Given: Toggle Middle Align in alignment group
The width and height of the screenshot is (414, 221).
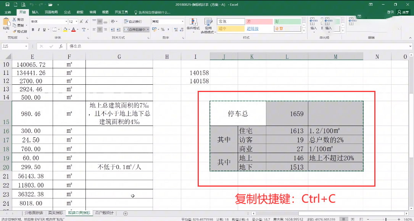Looking at the screenshot, I should click(x=100, y=21).
